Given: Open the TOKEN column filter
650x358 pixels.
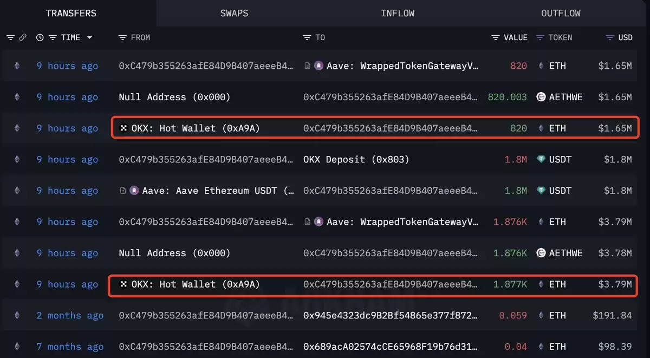Looking at the screenshot, I should point(540,37).
